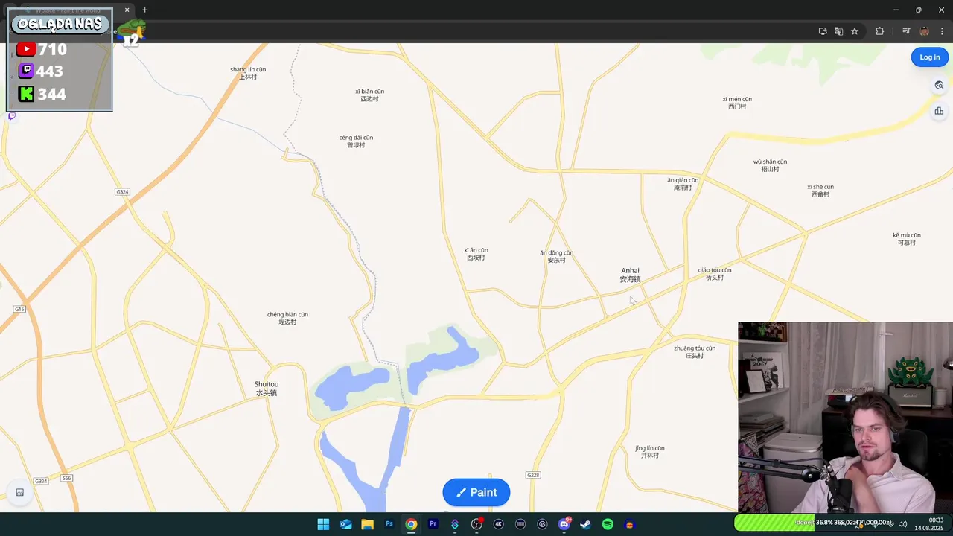This screenshot has height=536, width=953.
Task: Open Photoshop from the taskbar
Action: click(x=389, y=524)
